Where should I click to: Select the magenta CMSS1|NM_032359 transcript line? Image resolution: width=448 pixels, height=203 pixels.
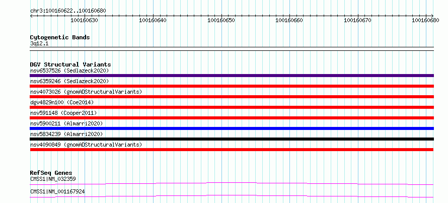(232, 183)
